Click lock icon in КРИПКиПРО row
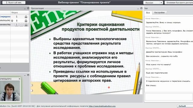This screenshot has width=193, height=108. 26,21
